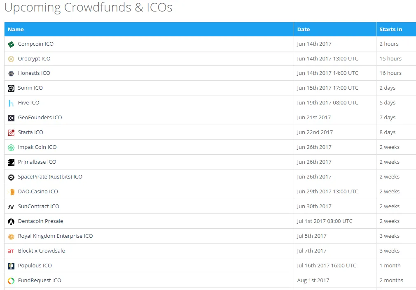Screen dimensions: 416x290
Task: Select the date 'Jun 19th 2017 08:00 UTC'
Action: pyautogui.click(x=327, y=102)
